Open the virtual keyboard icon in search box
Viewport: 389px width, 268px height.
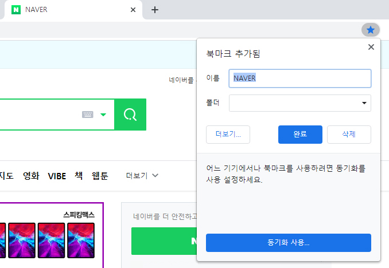tap(88, 115)
